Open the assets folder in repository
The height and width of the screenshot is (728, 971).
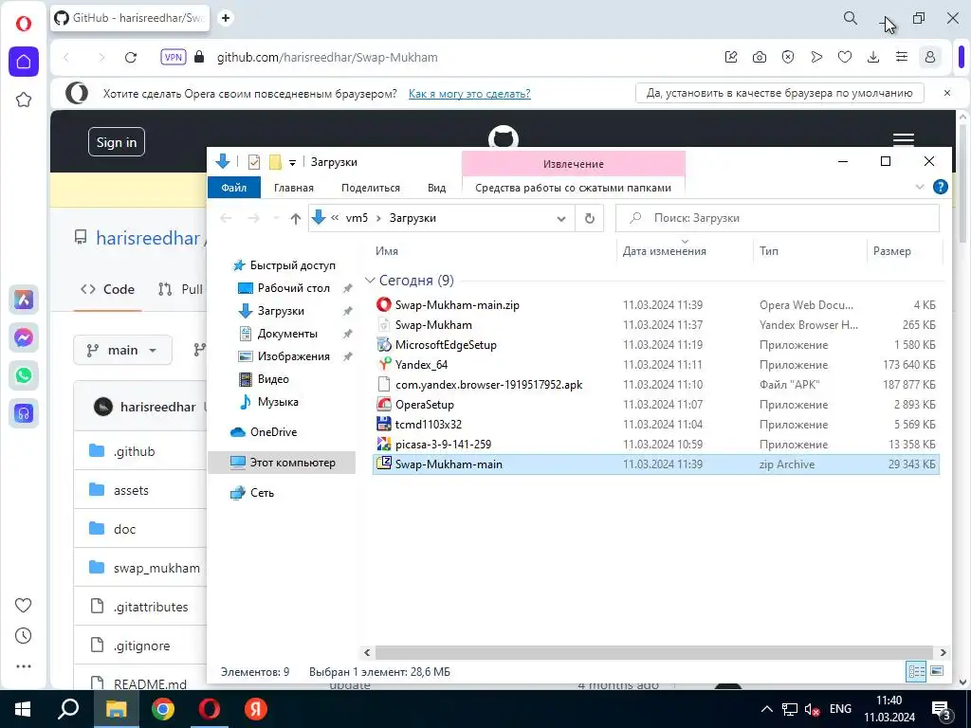(131, 490)
